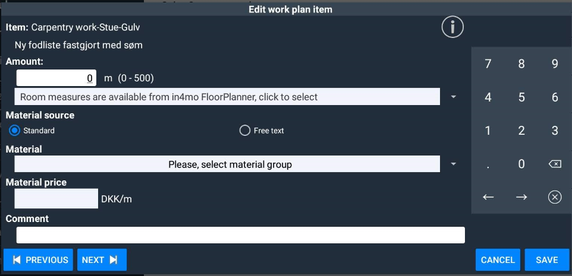Expand room measures dropdown arrow
This screenshot has height=276, width=572.
[454, 97]
